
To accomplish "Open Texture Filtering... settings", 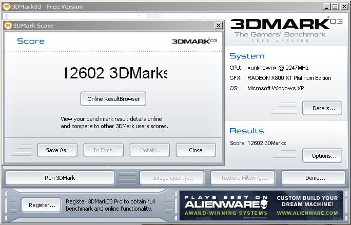I will pyautogui.click(x=242, y=178).
